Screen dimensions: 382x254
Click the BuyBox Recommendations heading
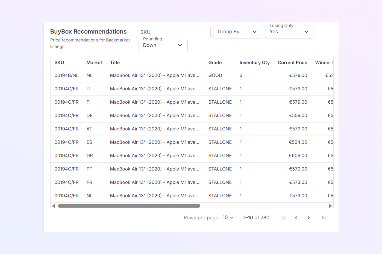point(88,32)
